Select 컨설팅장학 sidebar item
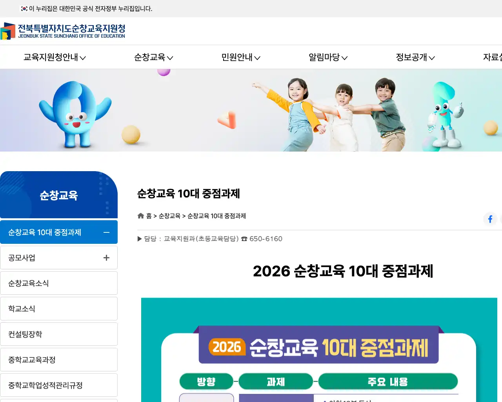502x402 pixels. tap(59, 334)
